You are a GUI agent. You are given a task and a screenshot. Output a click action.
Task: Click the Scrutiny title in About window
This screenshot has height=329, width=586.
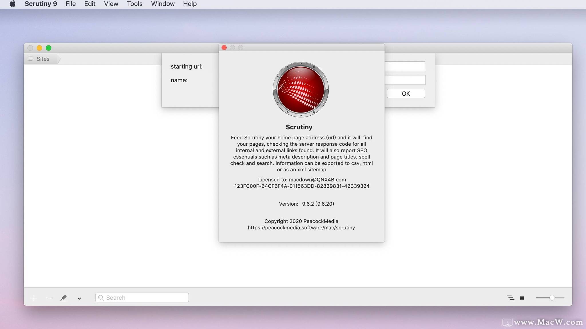click(299, 127)
